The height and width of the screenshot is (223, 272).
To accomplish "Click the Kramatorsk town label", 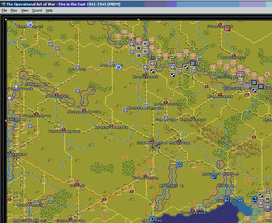I will pos(145,77).
